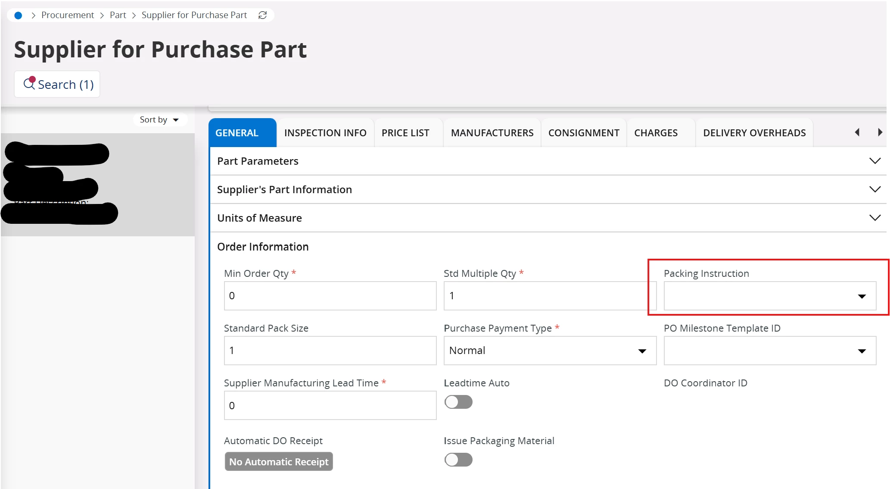
Task: Click the Procurement breadcrumb link
Action: pos(68,16)
